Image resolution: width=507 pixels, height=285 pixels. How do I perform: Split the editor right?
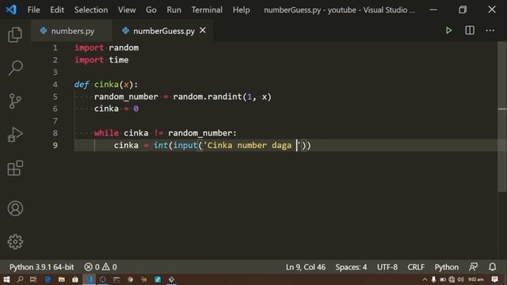point(470,31)
